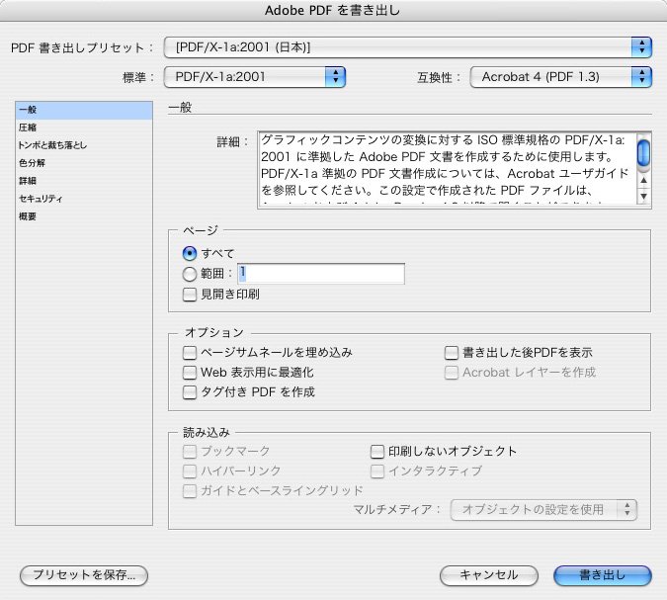667x600 pixels.
Task: Select 圧縮 in the left category list
Action: 84,128
